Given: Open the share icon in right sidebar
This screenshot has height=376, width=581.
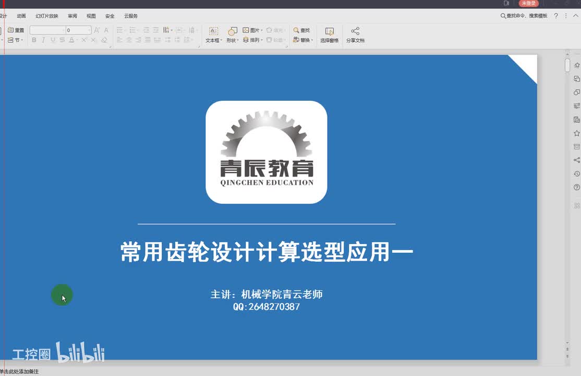Looking at the screenshot, I should pos(576,160).
